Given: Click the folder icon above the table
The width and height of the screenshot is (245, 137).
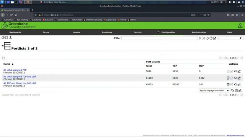Looking at the screenshot, I should [x=3, y=58].
